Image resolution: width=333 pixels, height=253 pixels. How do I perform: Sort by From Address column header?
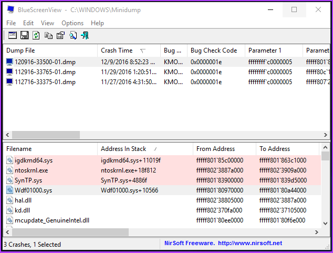224,149
